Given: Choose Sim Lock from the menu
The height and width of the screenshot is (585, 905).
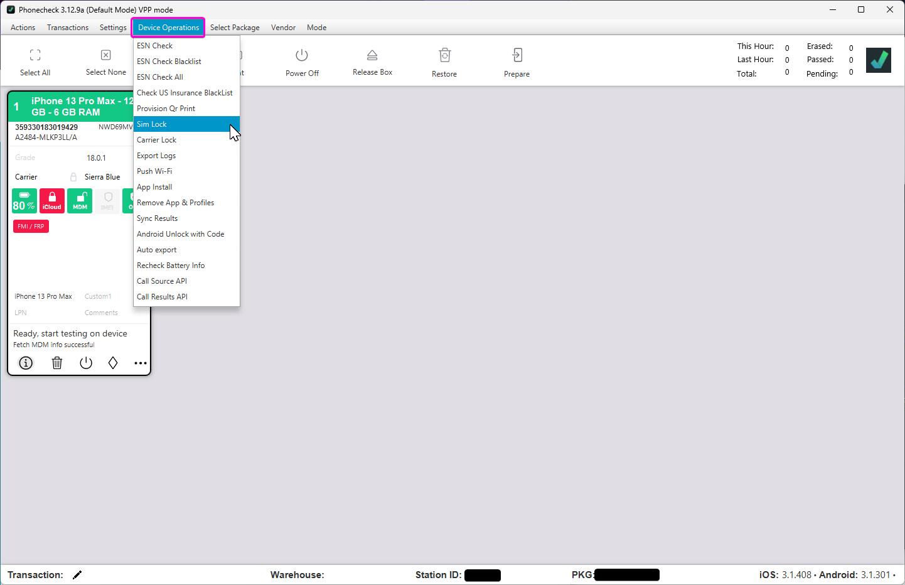Looking at the screenshot, I should [x=152, y=124].
